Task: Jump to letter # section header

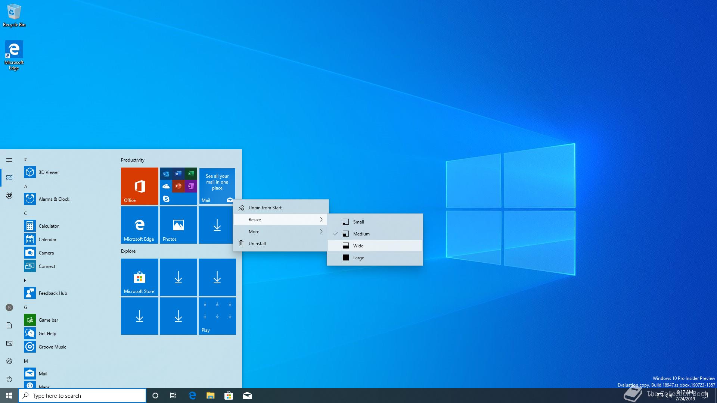Action: pyautogui.click(x=25, y=159)
